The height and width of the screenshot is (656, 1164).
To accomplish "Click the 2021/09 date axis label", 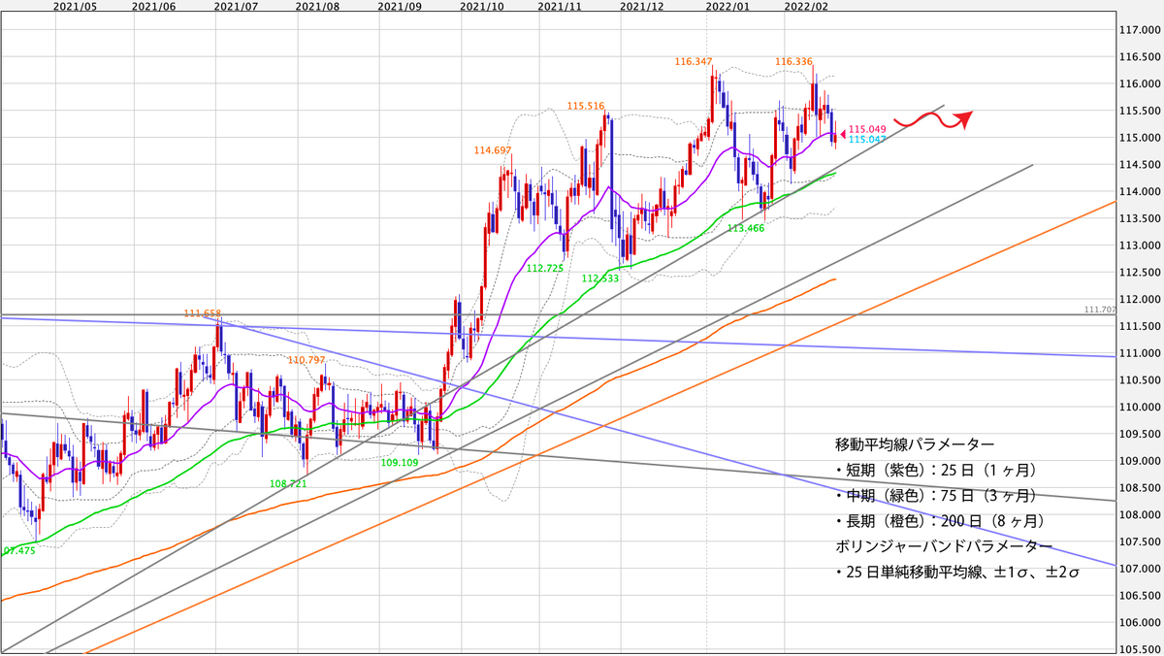I will tap(401, 6).
